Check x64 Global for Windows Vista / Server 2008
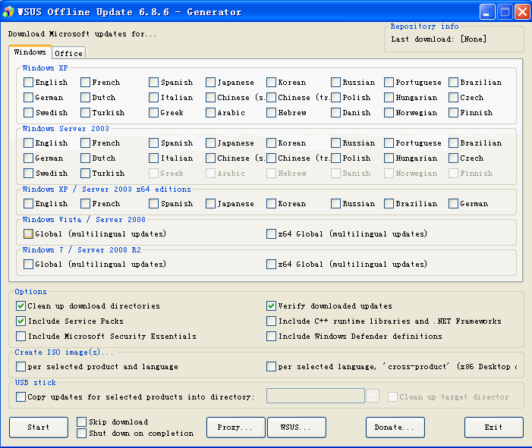The height and width of the screenshot is (448, 532). pos(272,233)
